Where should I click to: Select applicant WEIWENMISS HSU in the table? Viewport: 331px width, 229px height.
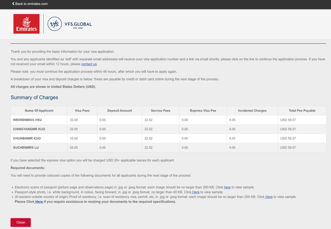27,120
